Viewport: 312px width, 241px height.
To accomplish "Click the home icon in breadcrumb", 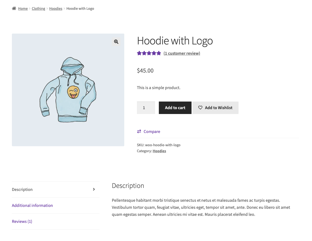I will [14, 8].
